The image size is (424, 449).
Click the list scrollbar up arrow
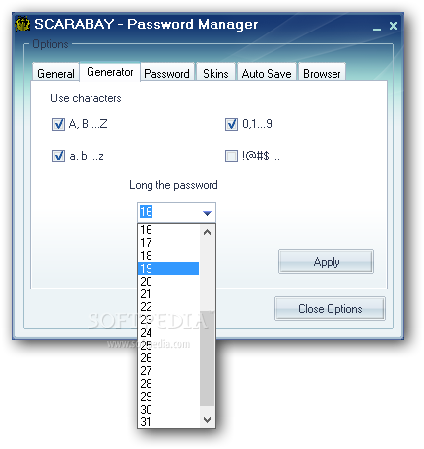click(x=207, y=232)
